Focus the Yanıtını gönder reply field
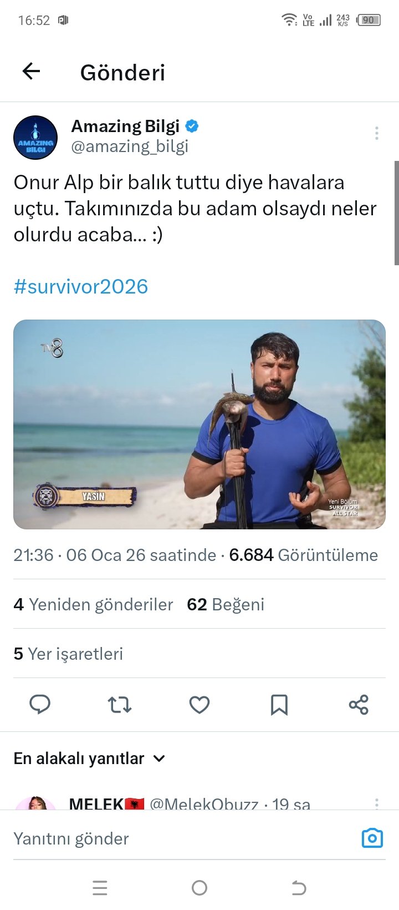Image resolution: width=399 pixels, height=910 pixels. pyautogui.click(x=183, y=838)
